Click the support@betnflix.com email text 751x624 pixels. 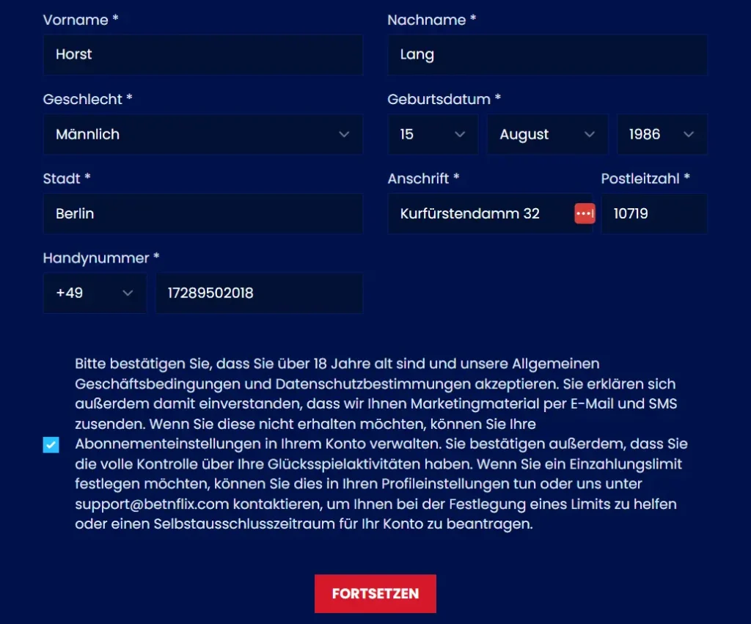(152, 504)
